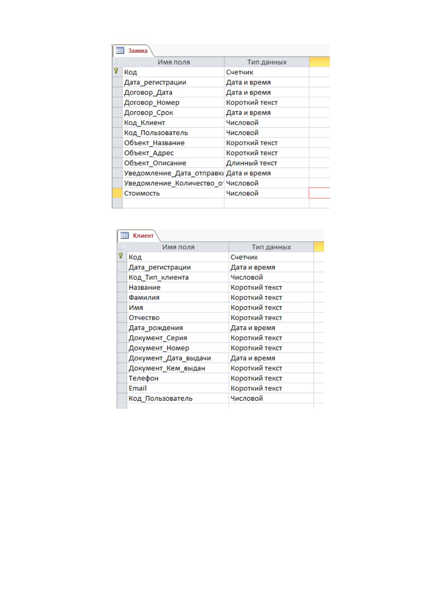Click primary key icon in Клиент table

pyautogui.click(x=121, y=255)
